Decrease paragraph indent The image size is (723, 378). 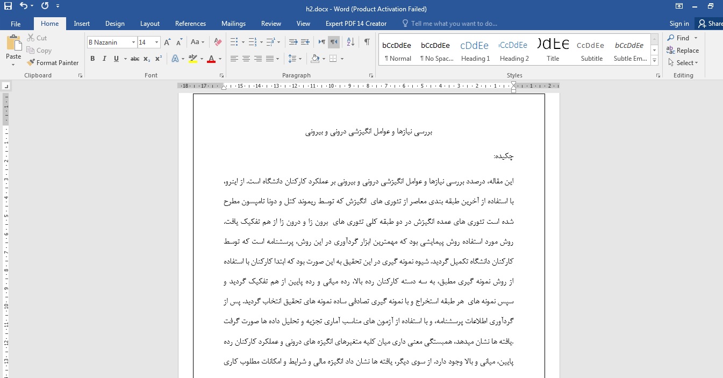293,42
